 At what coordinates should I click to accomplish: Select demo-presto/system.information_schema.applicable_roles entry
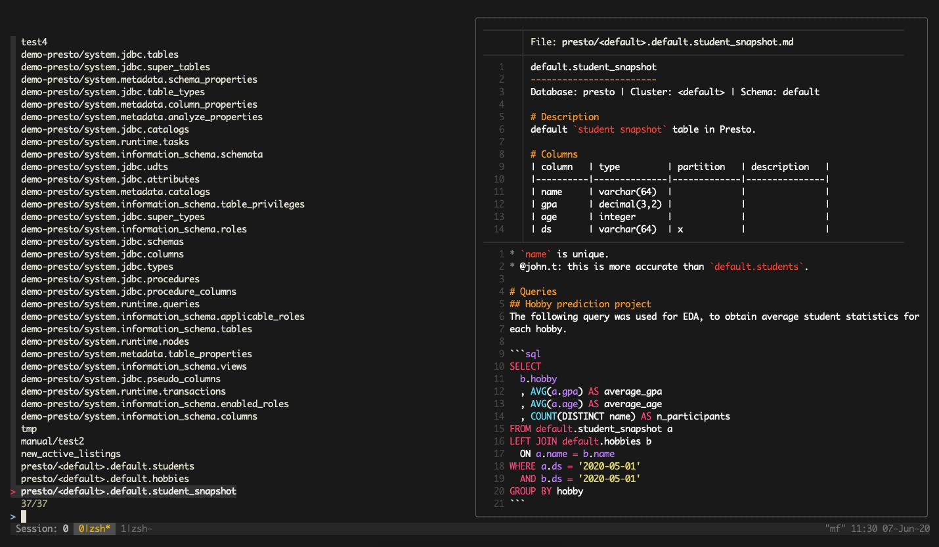163,317
